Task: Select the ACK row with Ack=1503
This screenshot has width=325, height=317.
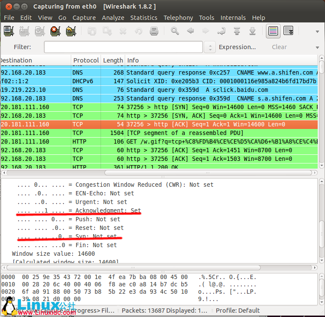Action: tap(159, 159)
